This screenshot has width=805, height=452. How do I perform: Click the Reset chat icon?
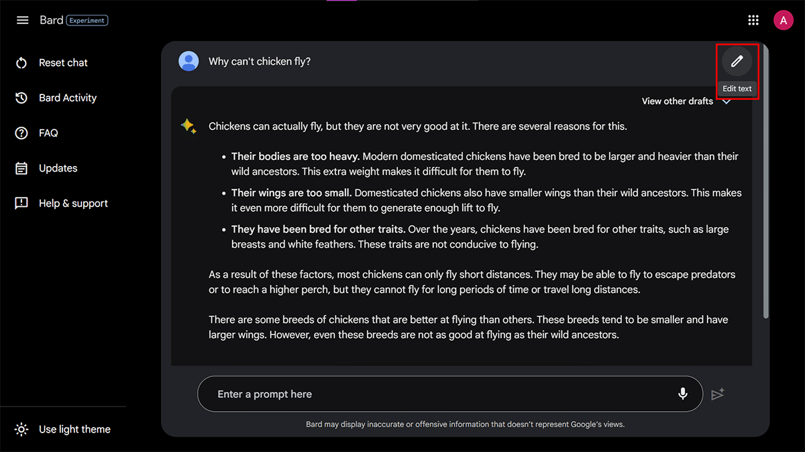tap(21, 63)
